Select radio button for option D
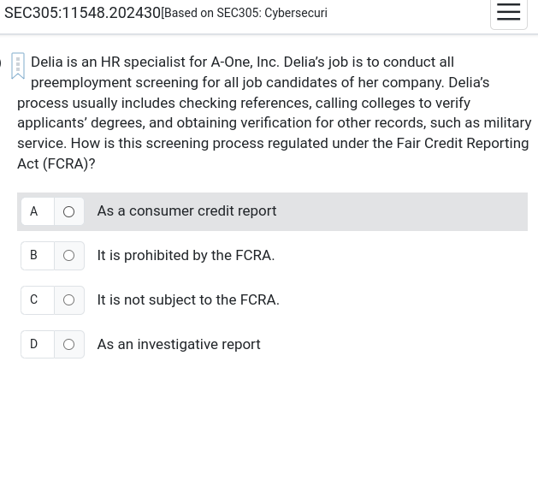This screenshot has height=480, width=538. click(69, 344)
